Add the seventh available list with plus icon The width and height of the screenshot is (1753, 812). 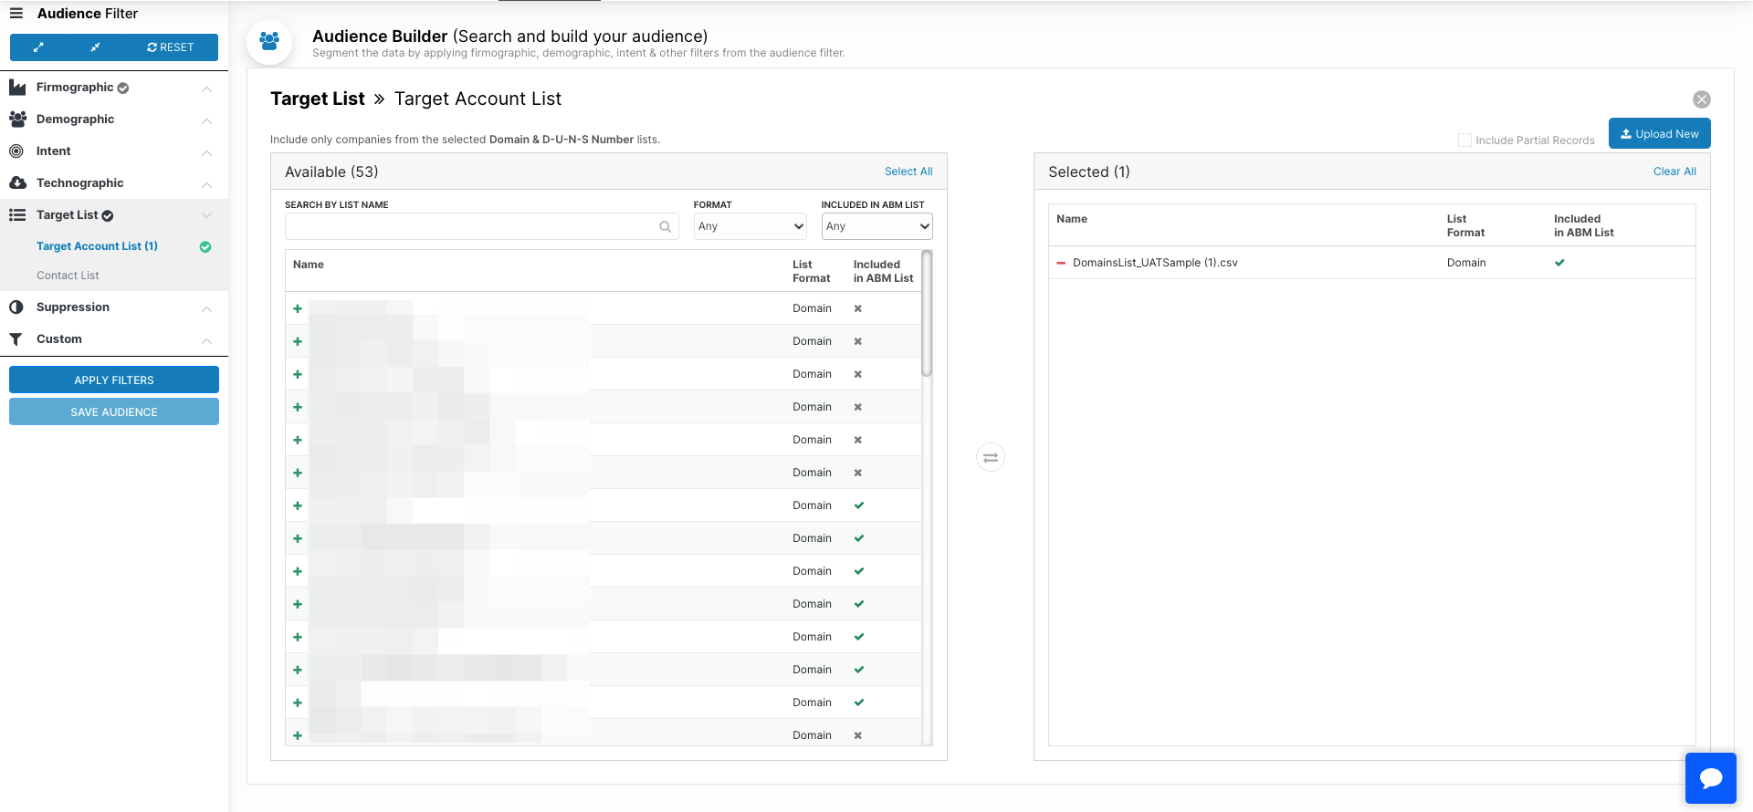point(298,505)
